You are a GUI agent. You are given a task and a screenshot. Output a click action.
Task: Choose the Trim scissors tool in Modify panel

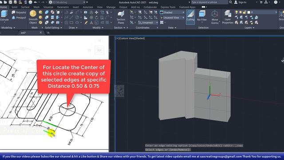coord(107,12)
